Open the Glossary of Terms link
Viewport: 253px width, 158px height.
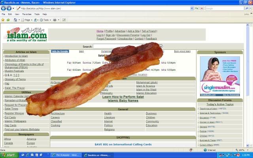tap(15, 79)
